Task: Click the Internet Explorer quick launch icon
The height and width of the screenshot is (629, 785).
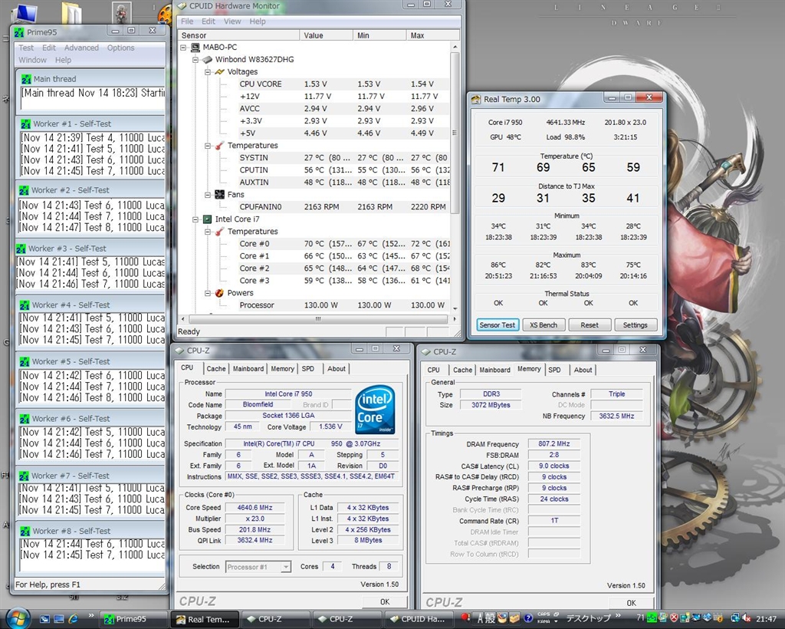Action: tap(74, 618)
